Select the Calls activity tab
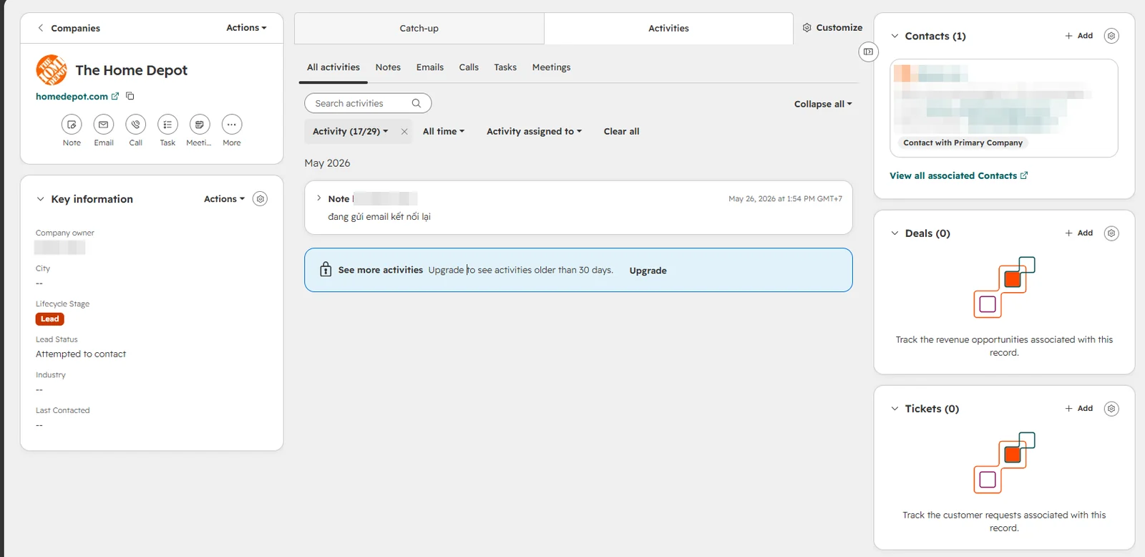 [469, 67]
